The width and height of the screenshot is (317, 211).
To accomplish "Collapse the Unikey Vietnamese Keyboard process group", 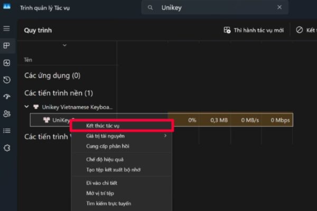I will [27, 107].
